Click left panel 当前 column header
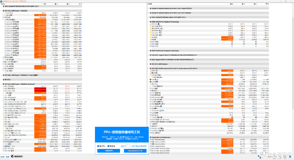 click(44, 4)
